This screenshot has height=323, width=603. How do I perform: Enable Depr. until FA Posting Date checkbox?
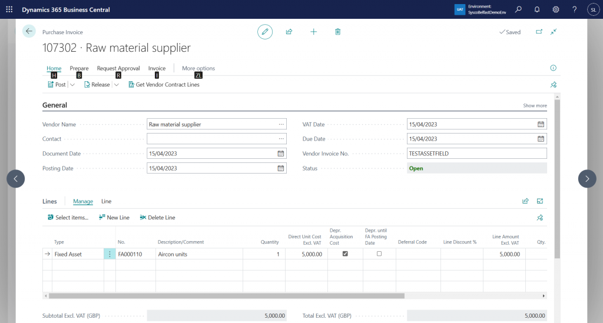[379, 254]
